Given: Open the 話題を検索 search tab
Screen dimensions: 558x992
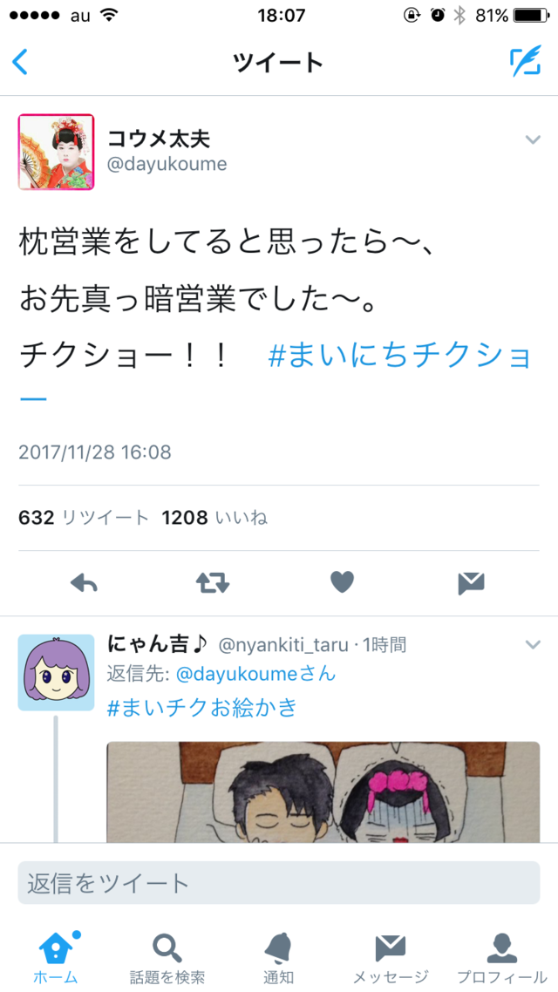Looking at the screenshot, I should [x=167, y=957].
